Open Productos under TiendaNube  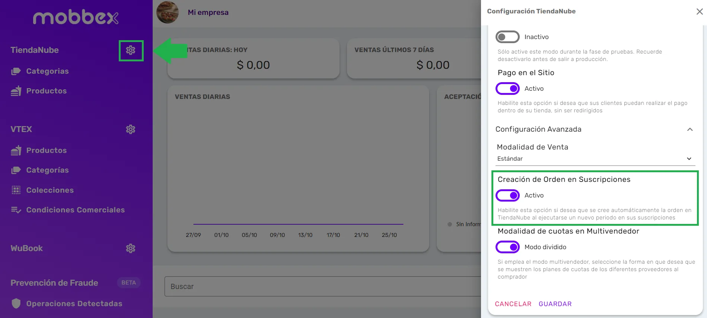(x=47, y=91)
